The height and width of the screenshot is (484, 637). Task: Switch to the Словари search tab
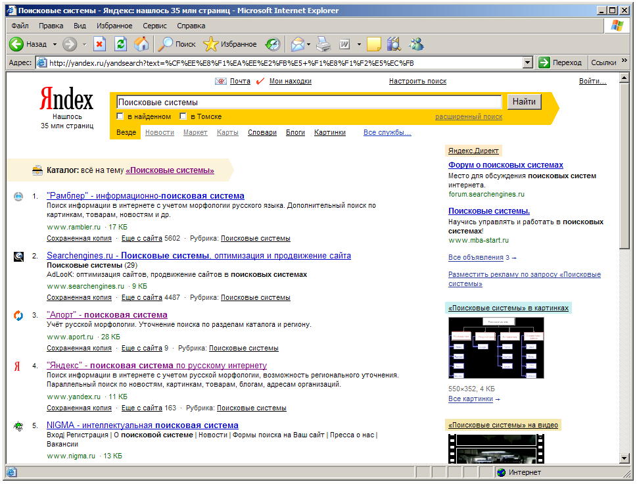point(262,132)
